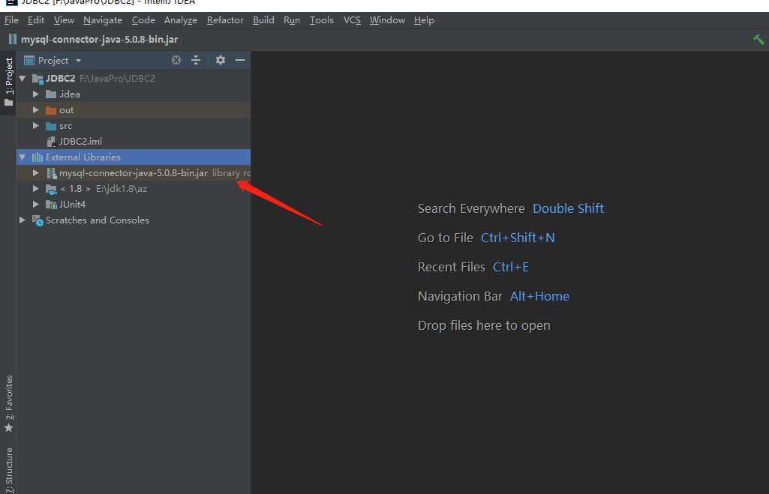The height and width of the screenshot is (494, 769).
Task: Open the Analyze menu
Action: pyautogui.click(x=181, y=20)
